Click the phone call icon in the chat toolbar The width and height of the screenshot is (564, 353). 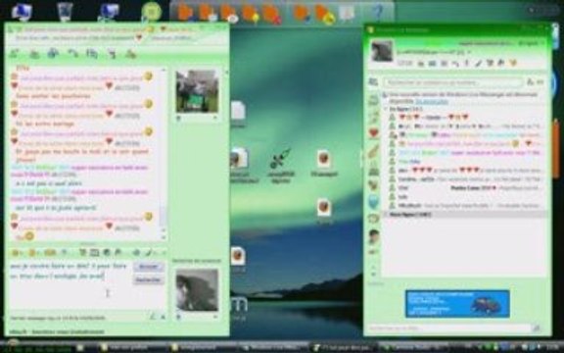click(73, 54)
